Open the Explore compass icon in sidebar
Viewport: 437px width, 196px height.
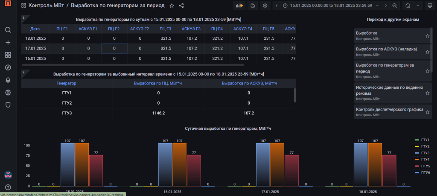(8, 67)
